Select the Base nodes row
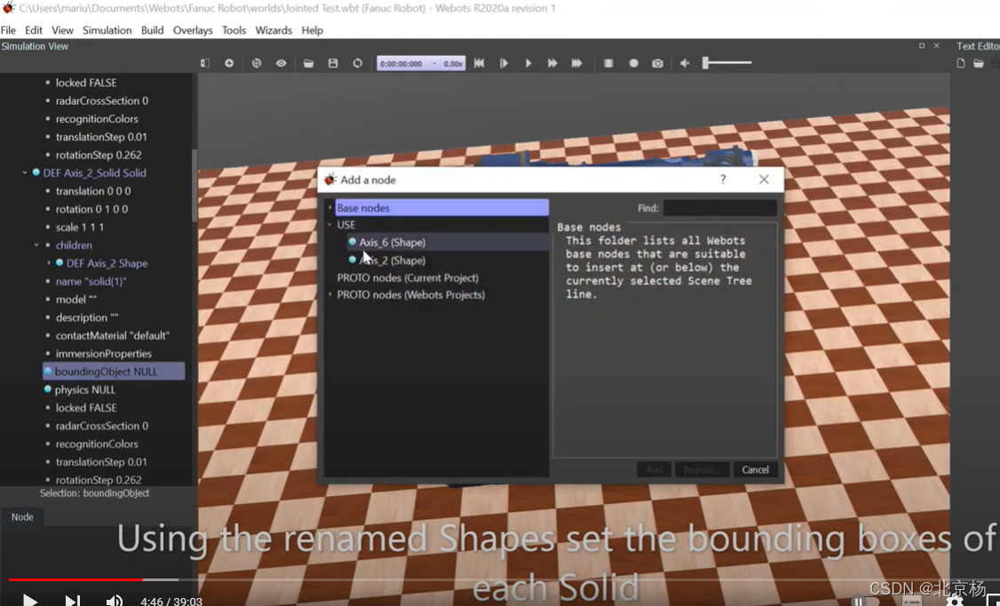This screenshot has width=1000, height=606. (x=441, y=208)
